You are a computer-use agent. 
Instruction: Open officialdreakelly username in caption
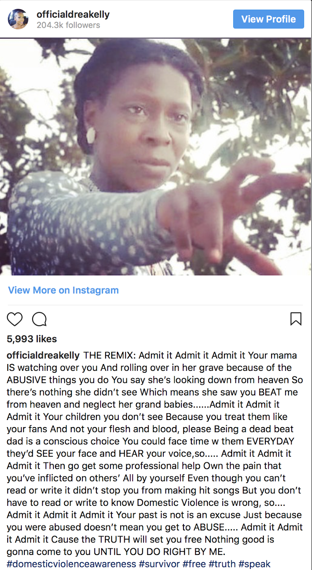[x=43, y=356]
